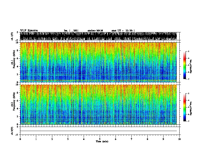Click the ch.1 spectrogram plot
Screen dimensions: 202x156
98,62
